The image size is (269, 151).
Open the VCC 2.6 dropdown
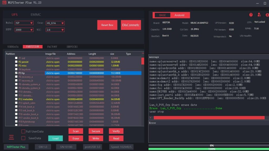(x=55, y=30)
